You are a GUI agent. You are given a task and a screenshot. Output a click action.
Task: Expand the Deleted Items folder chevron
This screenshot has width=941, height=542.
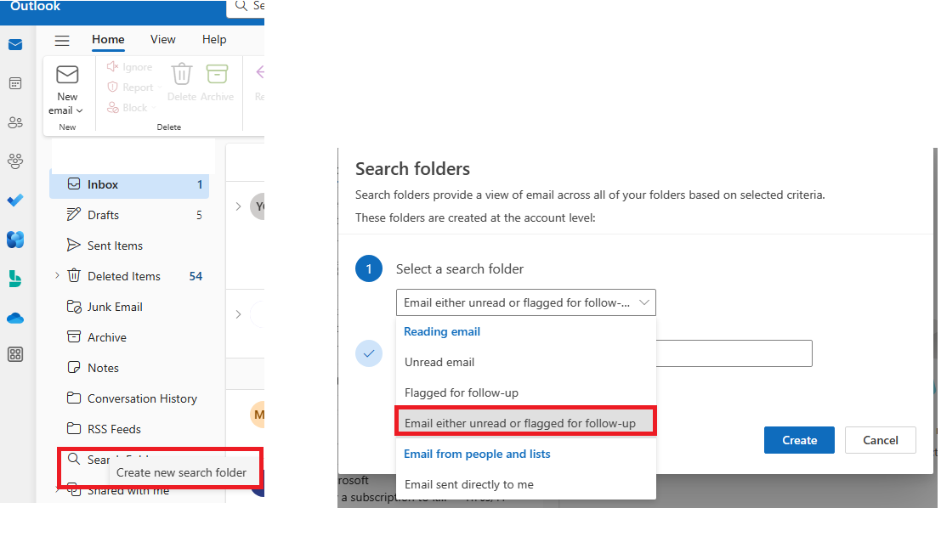tap(57, 276)
